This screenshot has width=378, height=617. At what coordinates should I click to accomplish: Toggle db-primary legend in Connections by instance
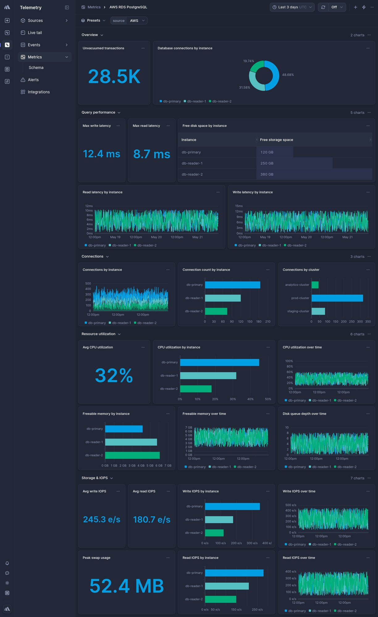[x=95, y=323]
